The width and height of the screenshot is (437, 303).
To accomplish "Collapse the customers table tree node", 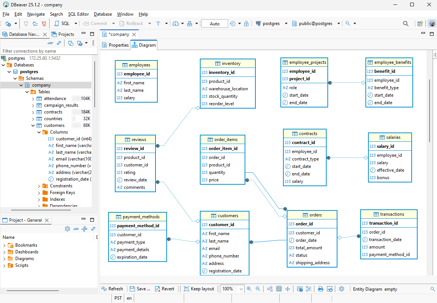I will 33,125.
